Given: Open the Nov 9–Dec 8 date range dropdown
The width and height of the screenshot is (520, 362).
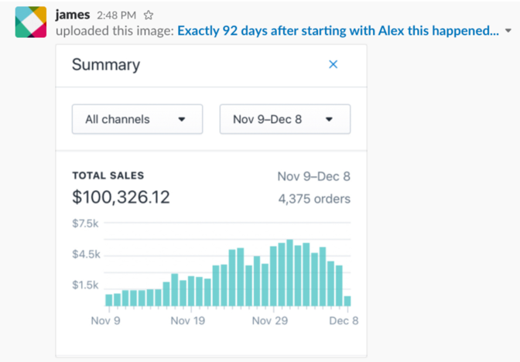Looking at the screenshot, I should tap(285, 119).
